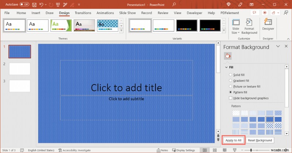Apply the green Facet theme thumbnail
The image size is (292, 153).
tap(61, 25)
